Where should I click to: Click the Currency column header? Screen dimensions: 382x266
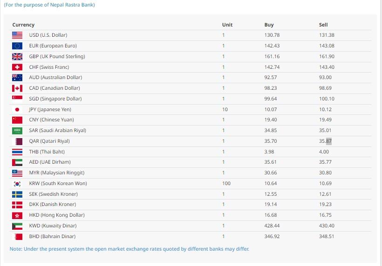click(x=23, y=25)
